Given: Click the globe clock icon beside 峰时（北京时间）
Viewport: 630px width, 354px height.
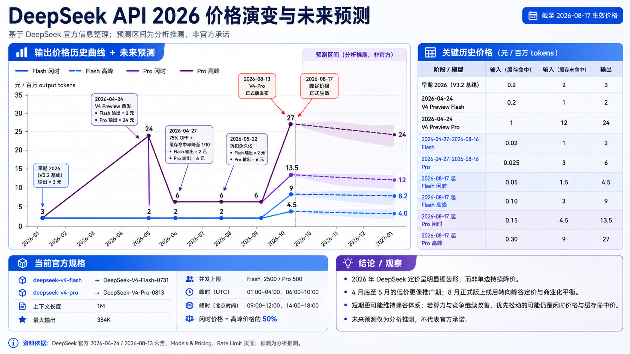Looking at the screenshot, I should tap(190, 305).
